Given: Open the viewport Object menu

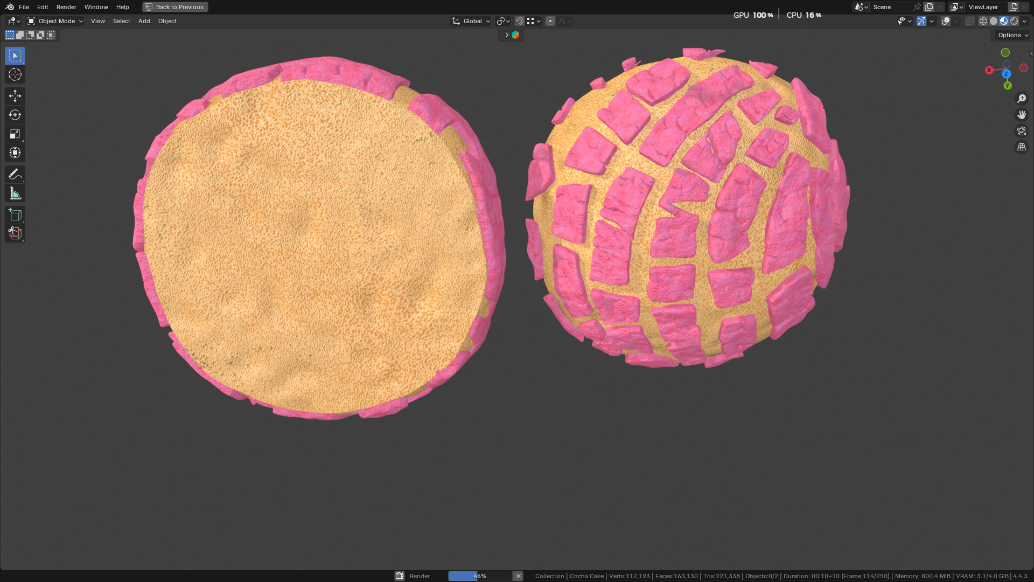Looking at the screenshot, I should 167,21.
